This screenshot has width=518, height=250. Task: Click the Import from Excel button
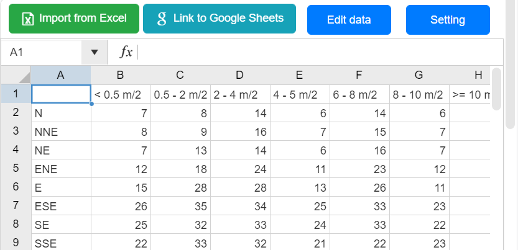coord(74,19)
